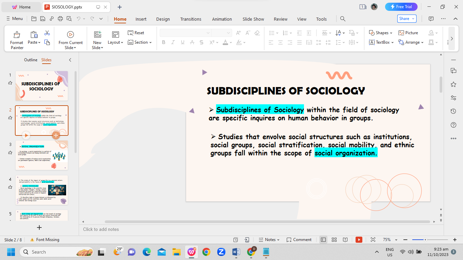The height and width of the screenshot is (260, 463).
Task: Click the star favorites icon in right sidebar
Action: point(454,84)
